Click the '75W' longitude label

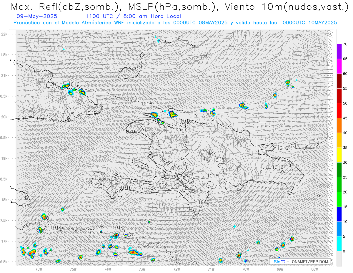(x=73, y=269)
